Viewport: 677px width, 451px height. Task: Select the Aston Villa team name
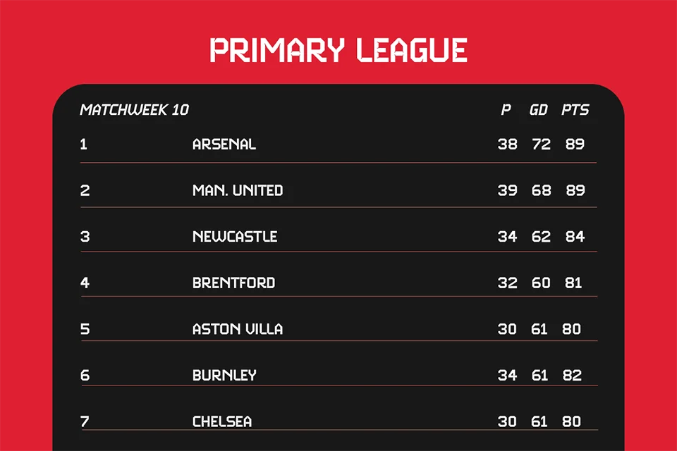click(238, 329)
